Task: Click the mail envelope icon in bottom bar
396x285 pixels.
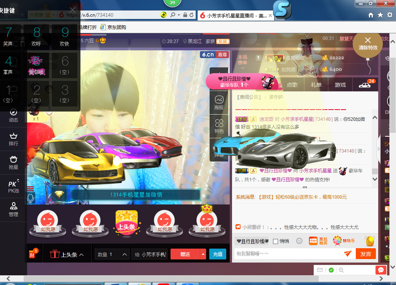Action: (x=320, y=270)
